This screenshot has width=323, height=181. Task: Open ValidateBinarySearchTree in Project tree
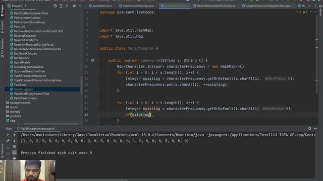coord(31,94)
